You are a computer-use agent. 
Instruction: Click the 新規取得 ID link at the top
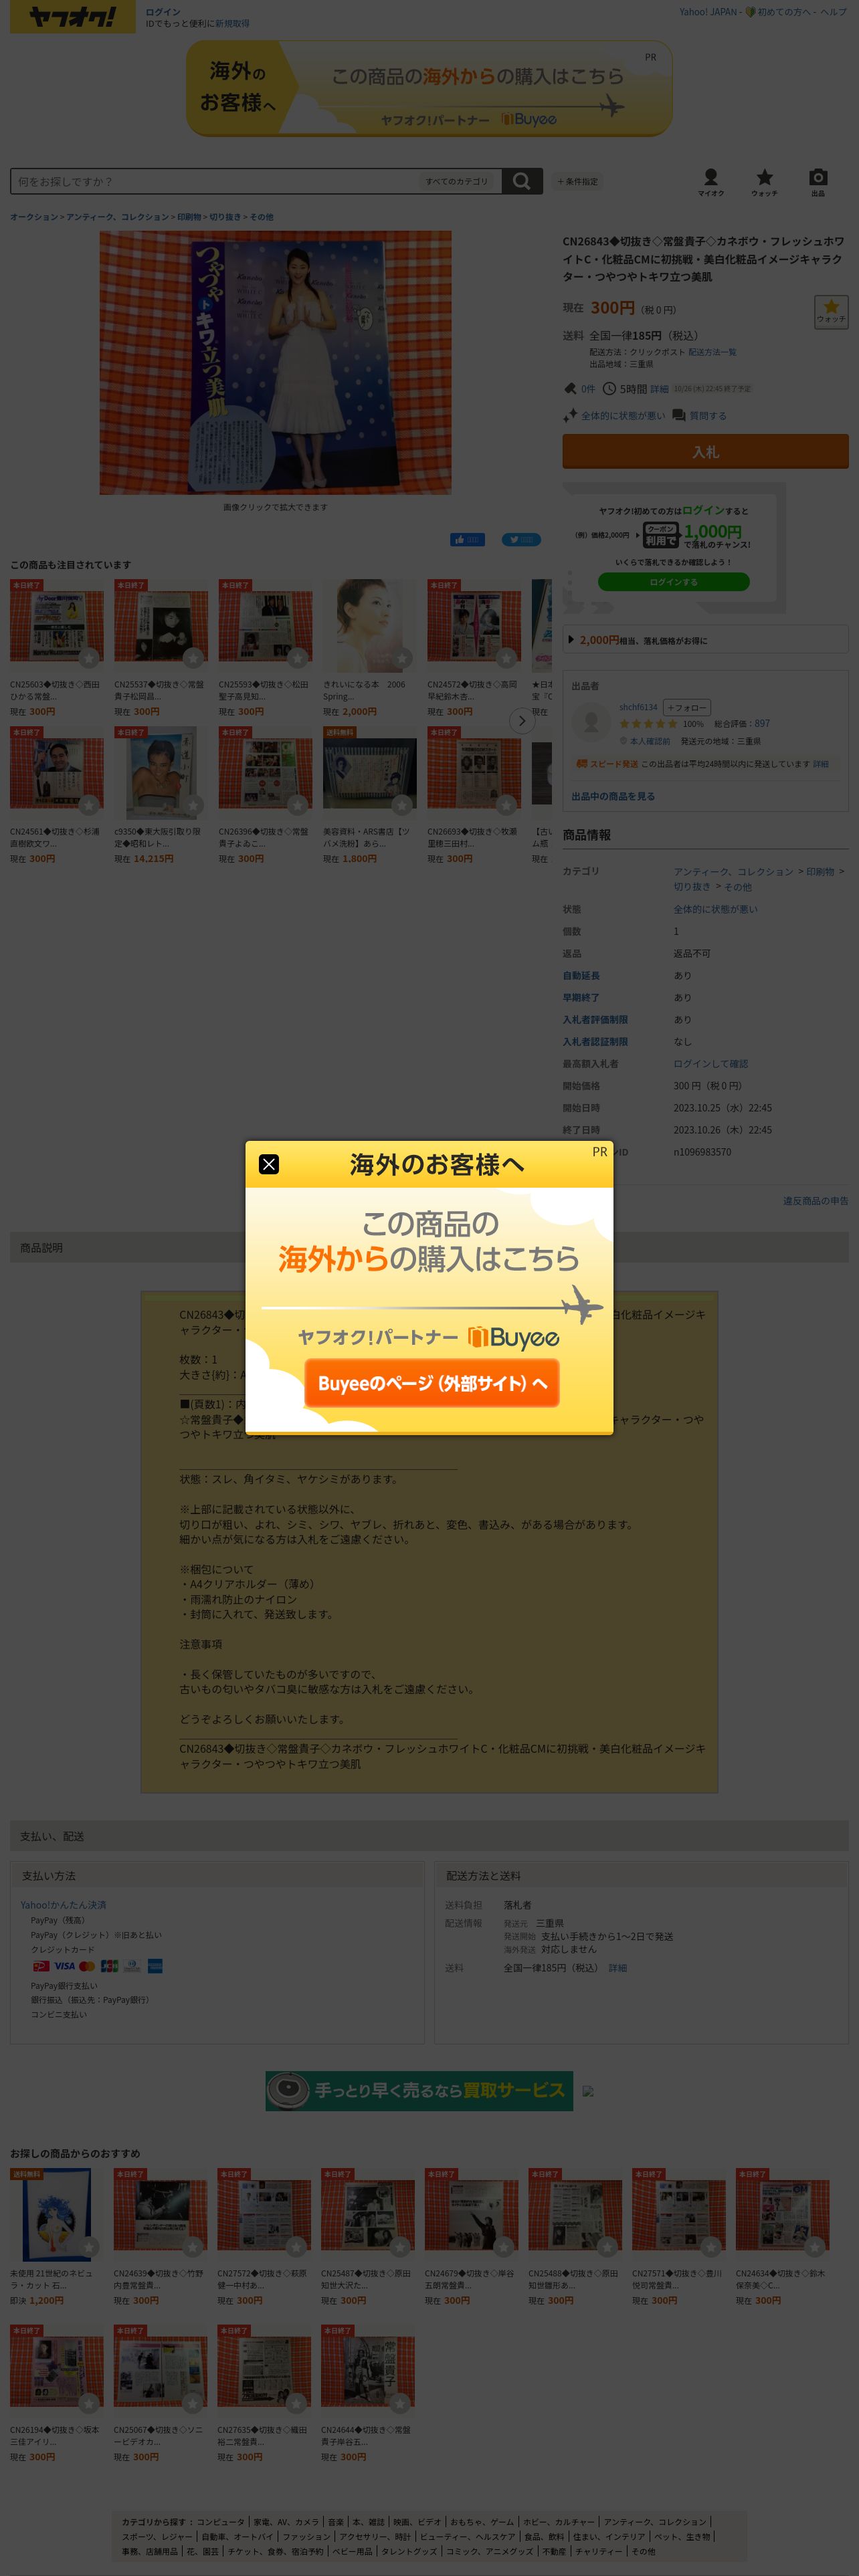232,23
